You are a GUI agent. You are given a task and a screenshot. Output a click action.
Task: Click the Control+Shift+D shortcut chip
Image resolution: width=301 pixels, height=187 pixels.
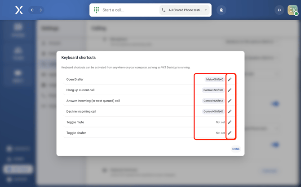click(213, 111)
